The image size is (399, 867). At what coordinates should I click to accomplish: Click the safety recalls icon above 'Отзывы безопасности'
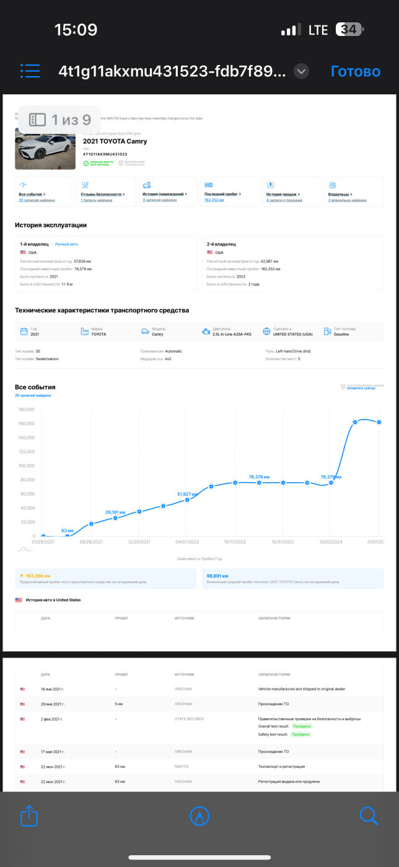[x=85, y=185]
